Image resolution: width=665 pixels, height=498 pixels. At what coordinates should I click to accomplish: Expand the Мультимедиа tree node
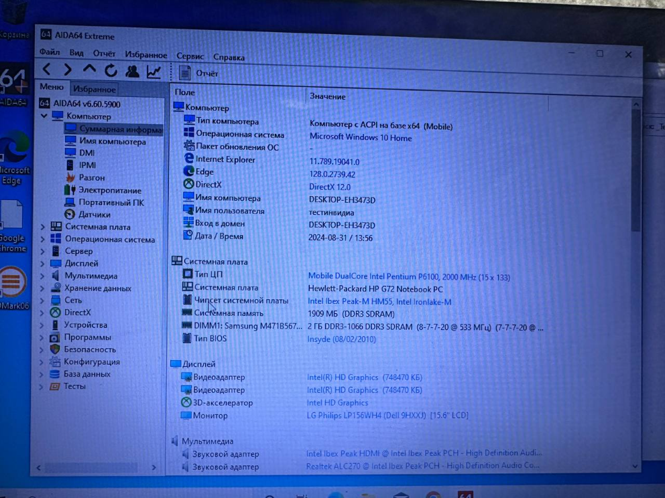(x=42, y=276)
